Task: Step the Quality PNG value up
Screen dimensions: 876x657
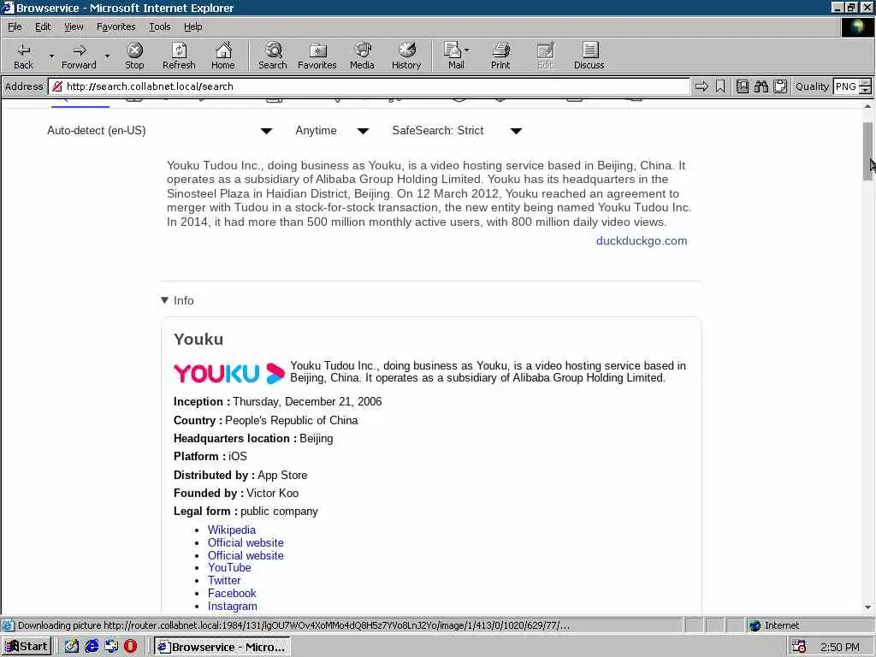Action: 866,83
